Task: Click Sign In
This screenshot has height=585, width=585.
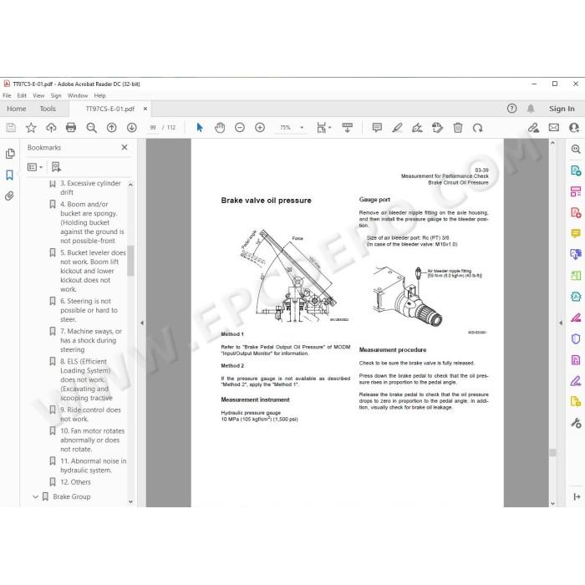Action: (562, 109)
